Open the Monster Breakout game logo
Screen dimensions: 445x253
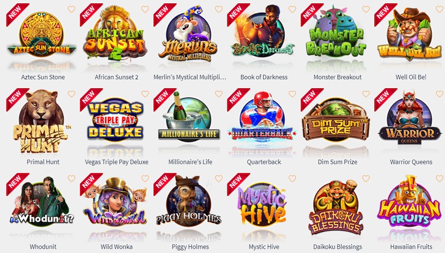(x=337, y=33)
